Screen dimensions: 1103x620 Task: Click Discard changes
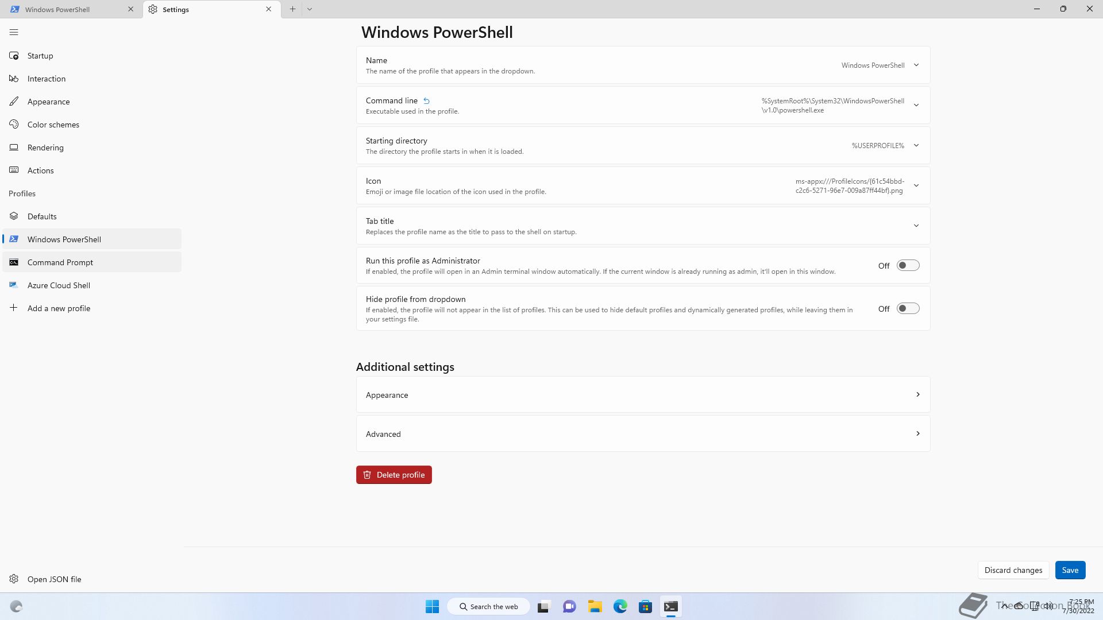coord(1013,570)
